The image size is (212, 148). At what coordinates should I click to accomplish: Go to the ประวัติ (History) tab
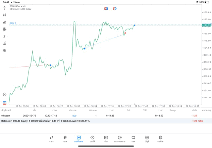tap(92, 139)
